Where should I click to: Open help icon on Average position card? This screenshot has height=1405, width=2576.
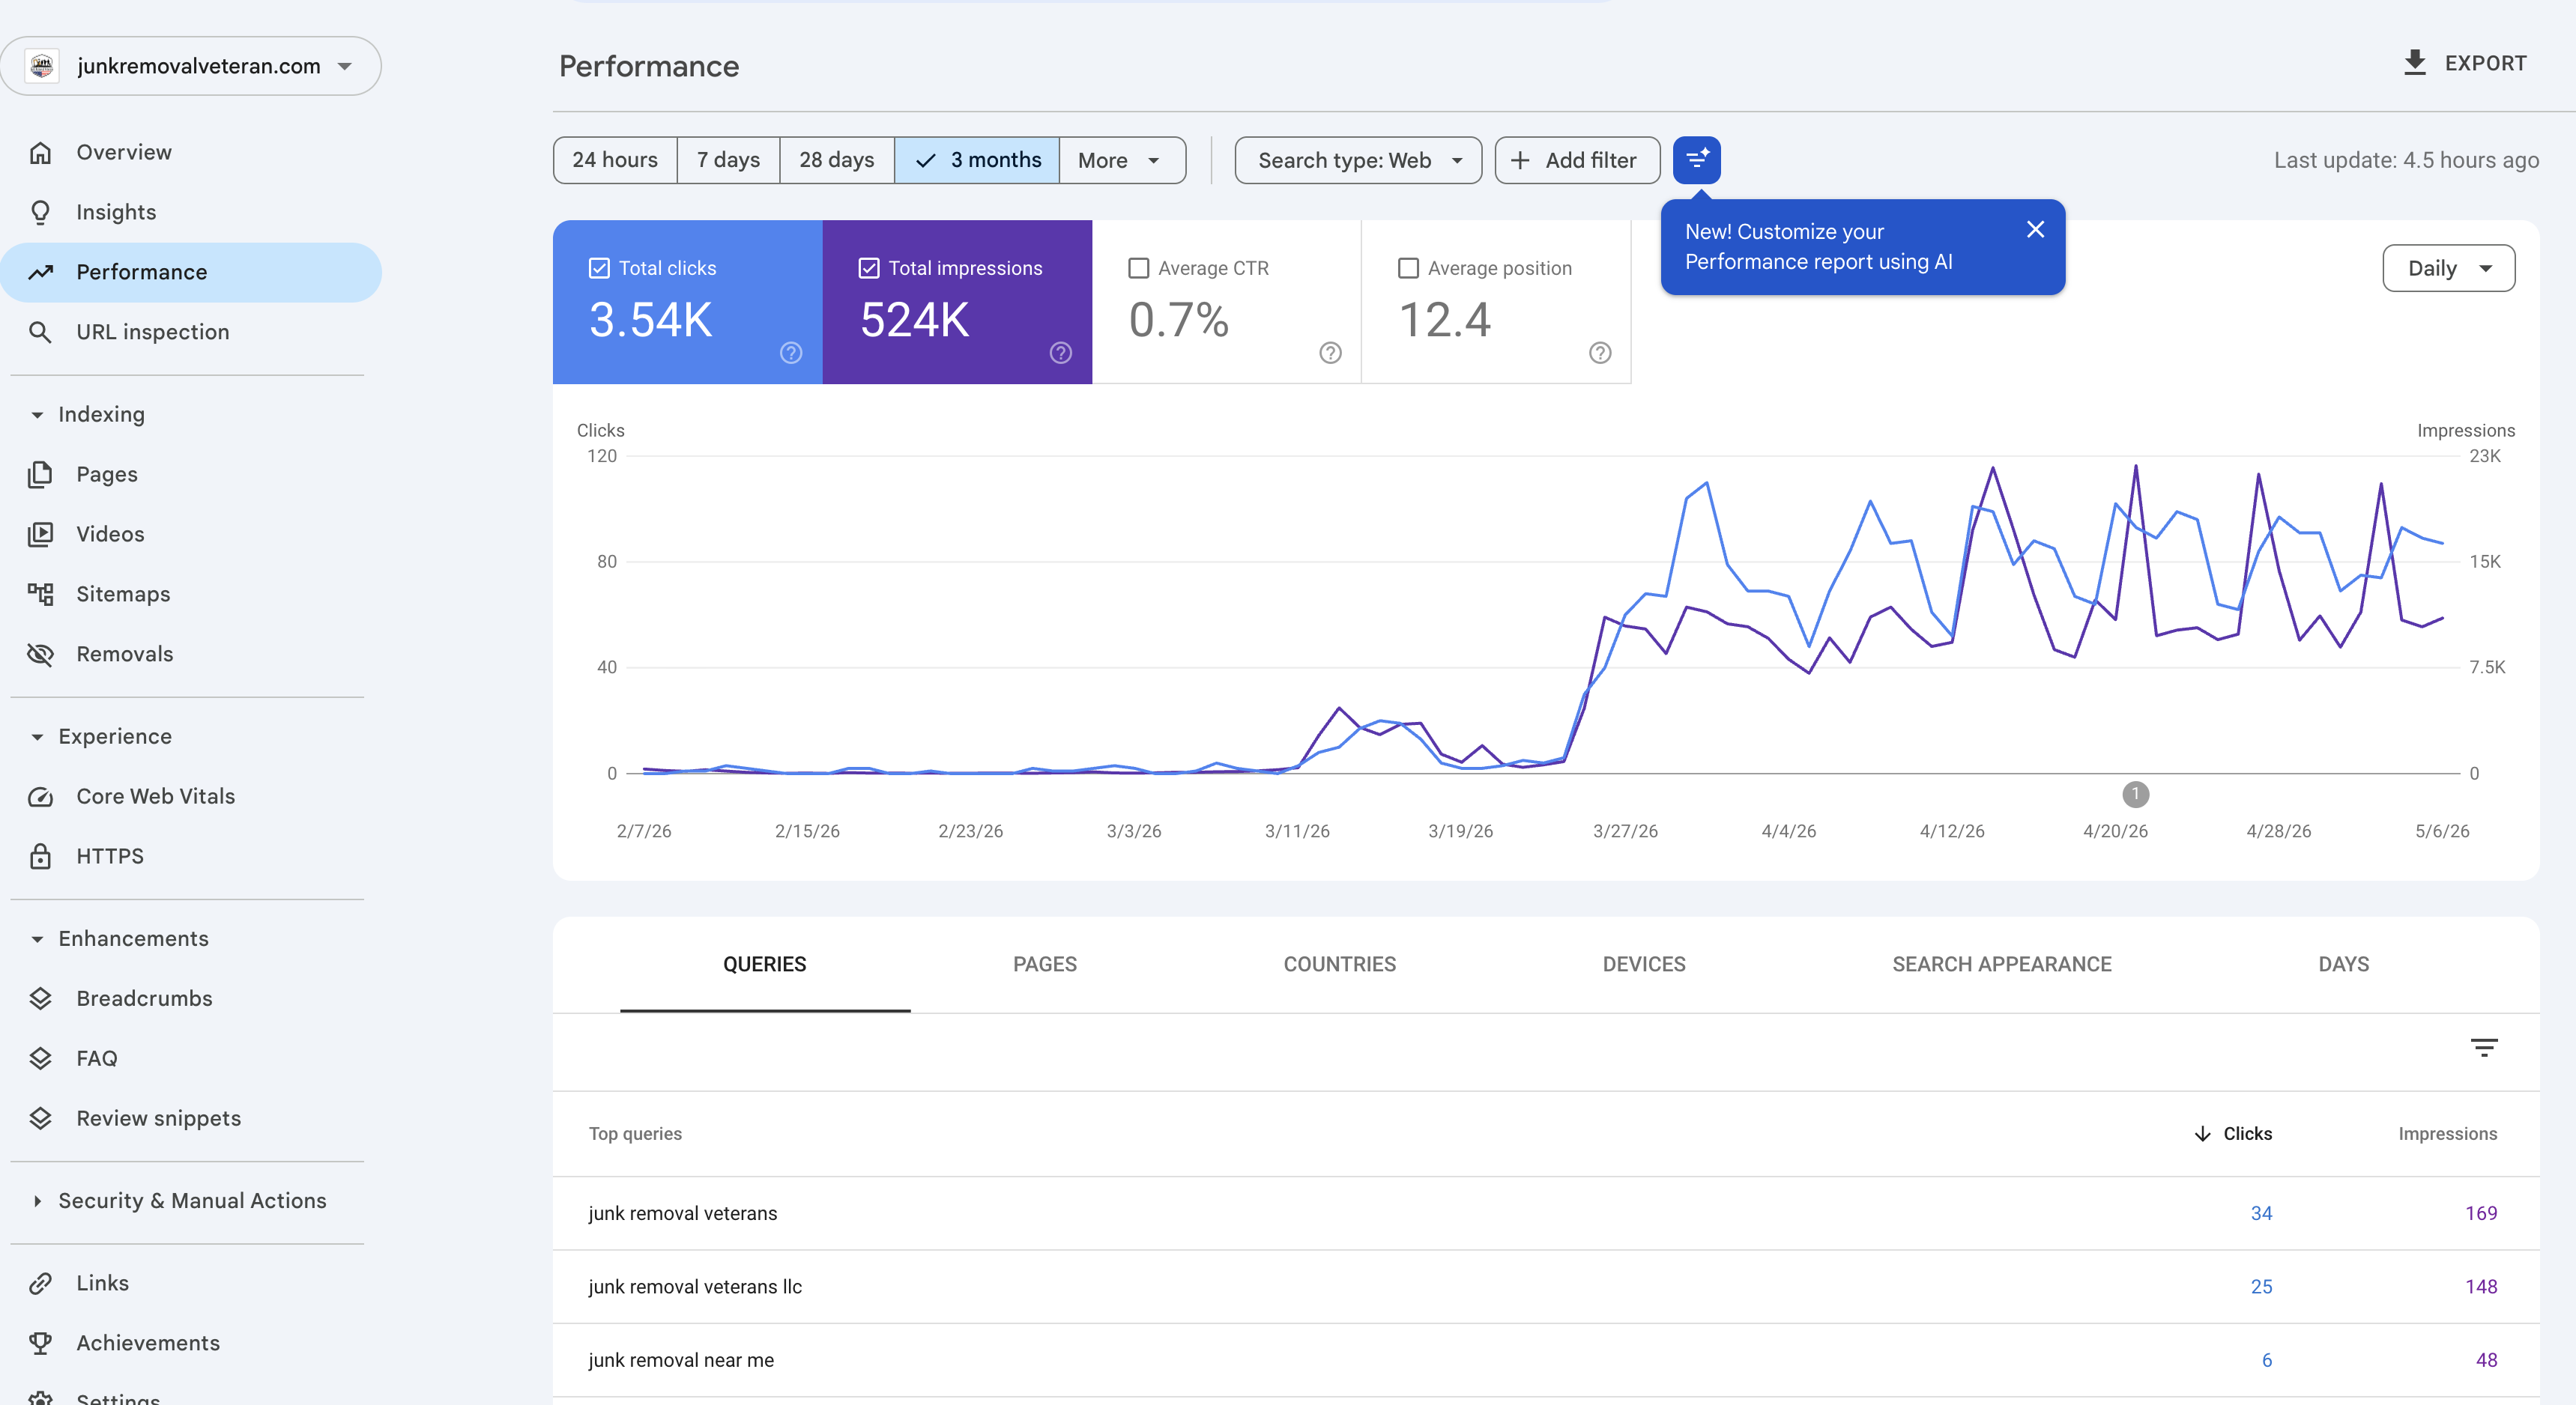1600,353
